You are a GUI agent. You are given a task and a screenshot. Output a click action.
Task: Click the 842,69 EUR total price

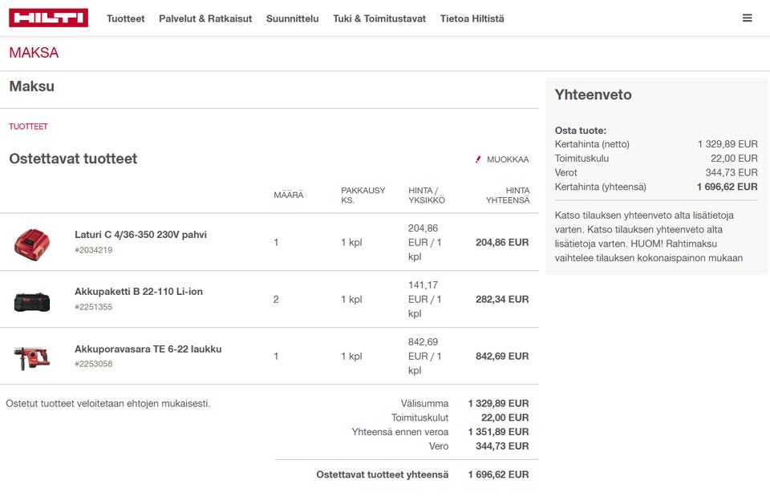click(x=502, y=357)
